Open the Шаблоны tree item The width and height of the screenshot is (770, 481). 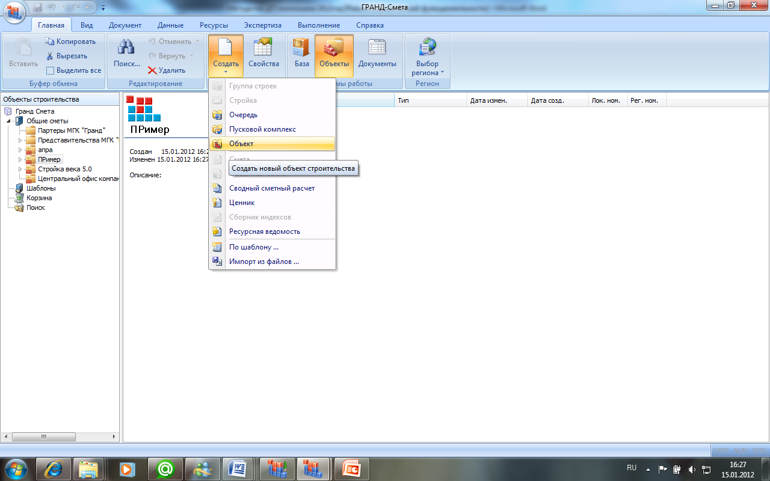(x=41, y=188)
